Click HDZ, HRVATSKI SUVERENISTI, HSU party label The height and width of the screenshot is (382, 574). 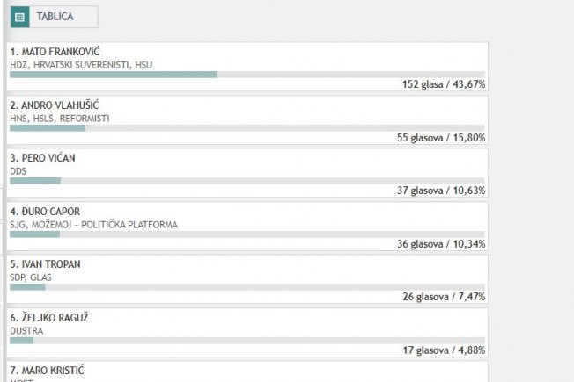81,65
